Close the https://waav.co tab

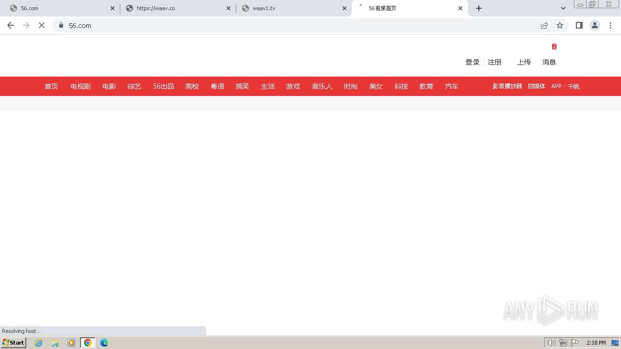click(229, 8)
